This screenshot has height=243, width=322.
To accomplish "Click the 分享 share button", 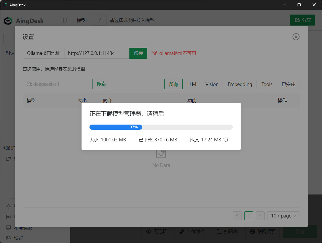I will coord(302,20).
